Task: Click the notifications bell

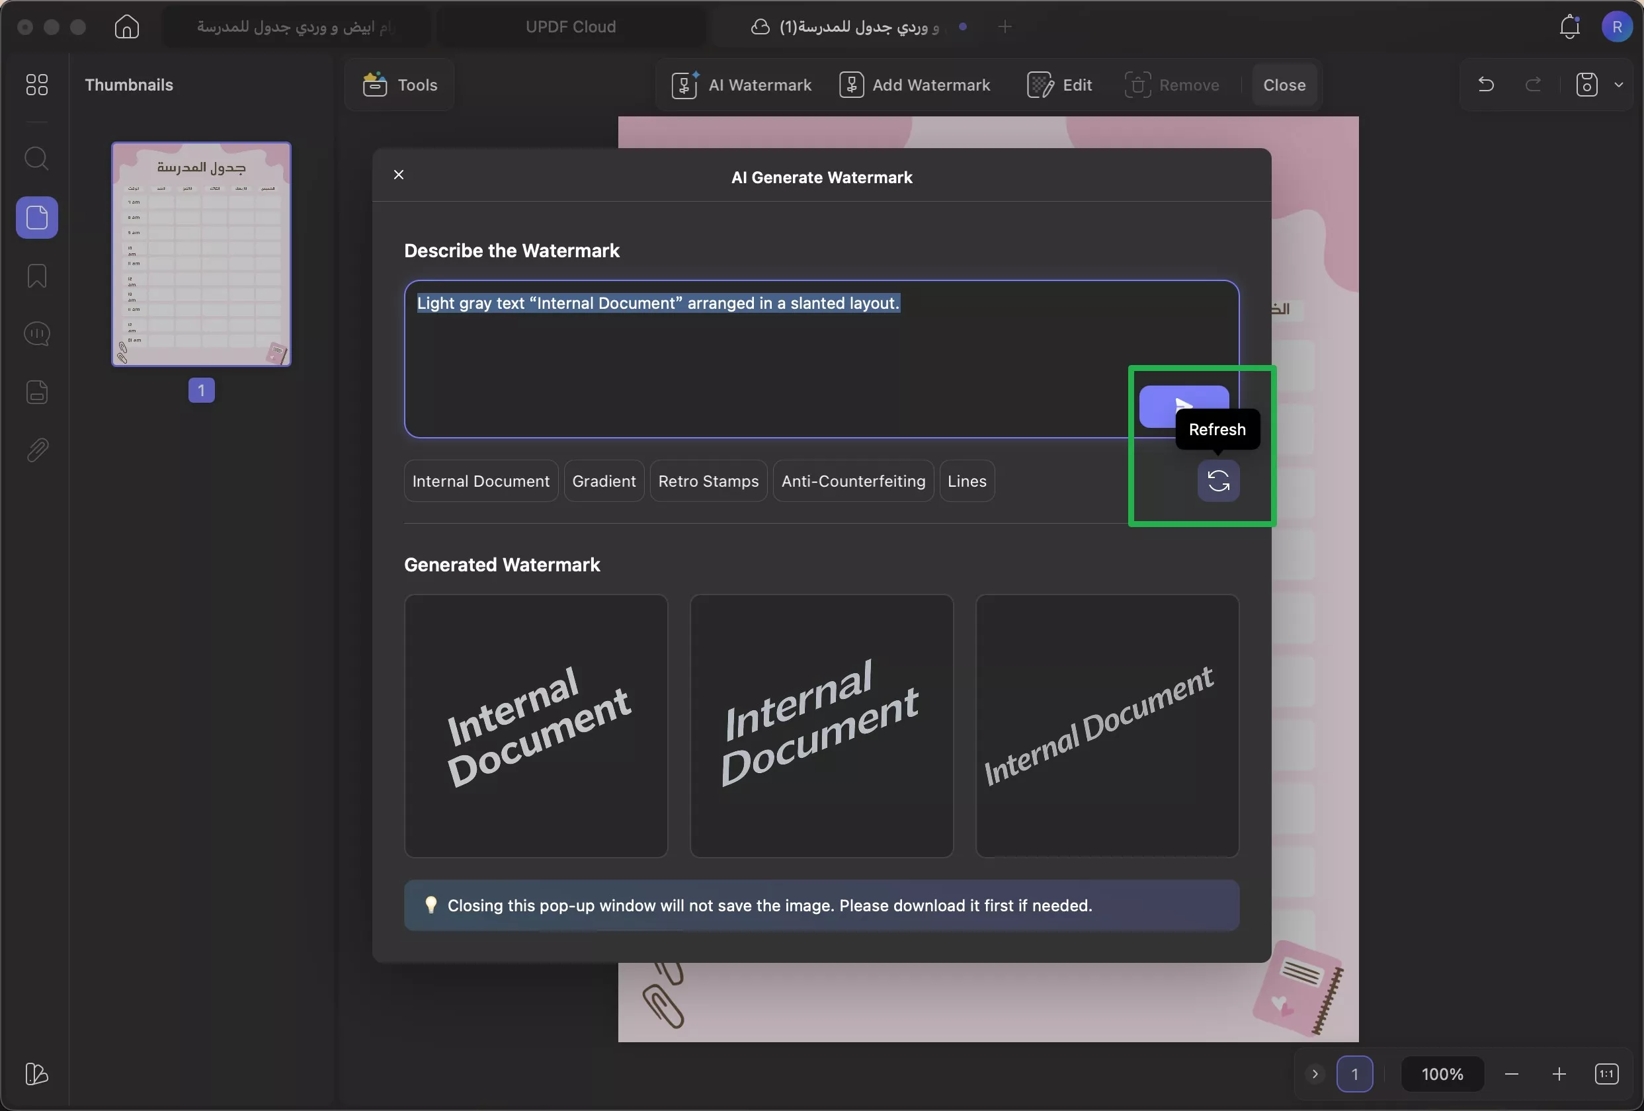Action: pos(1570,27)
